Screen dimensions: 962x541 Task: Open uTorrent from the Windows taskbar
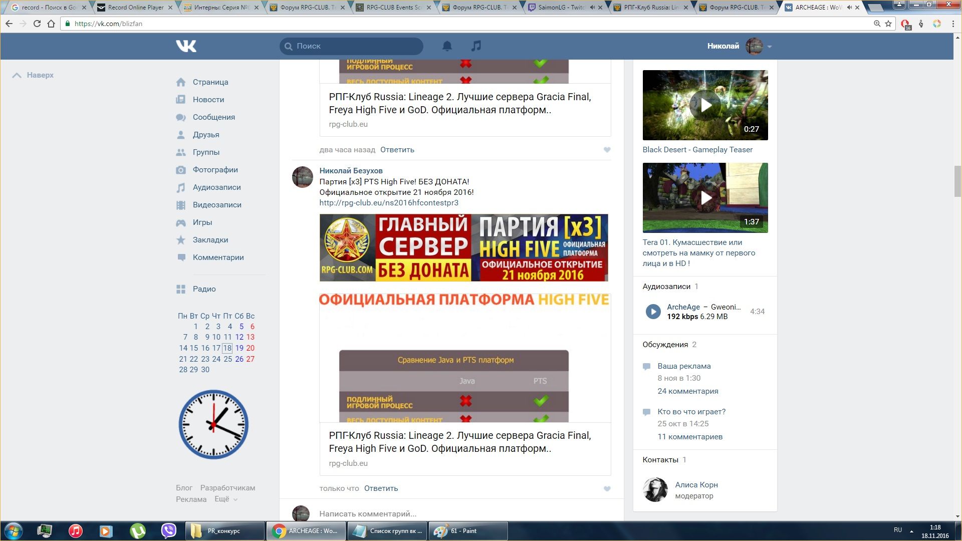pyautogui.click(x=137, y=530)
